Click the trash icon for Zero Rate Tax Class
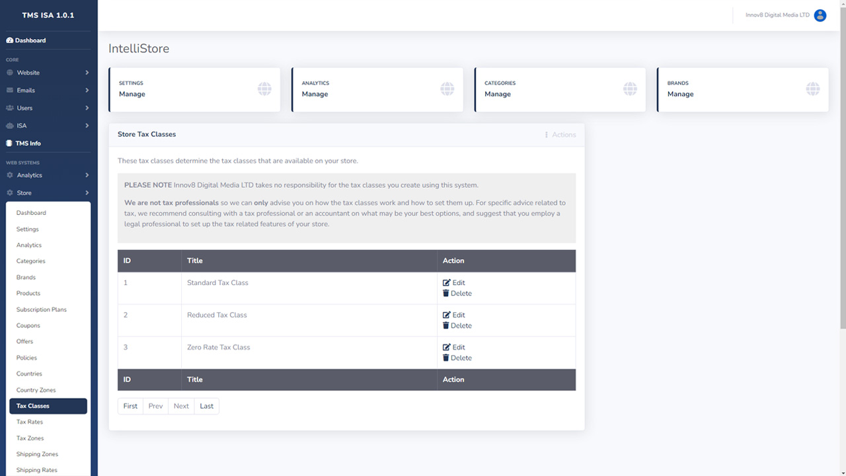 (446, 358)
